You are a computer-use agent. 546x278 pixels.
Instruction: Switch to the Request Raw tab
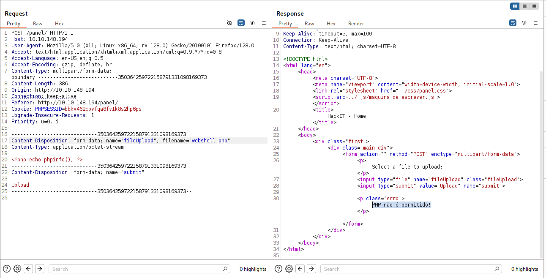(38, 24)
